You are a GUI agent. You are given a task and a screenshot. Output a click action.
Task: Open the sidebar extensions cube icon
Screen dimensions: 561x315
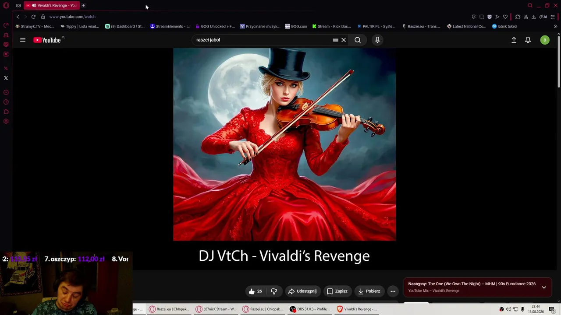tap(6, 112)
